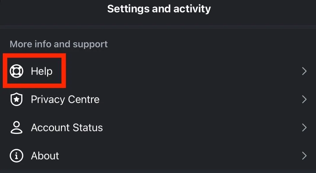Click the lifebuoy Help icon
316x173 pixels.
pos(17,71)
